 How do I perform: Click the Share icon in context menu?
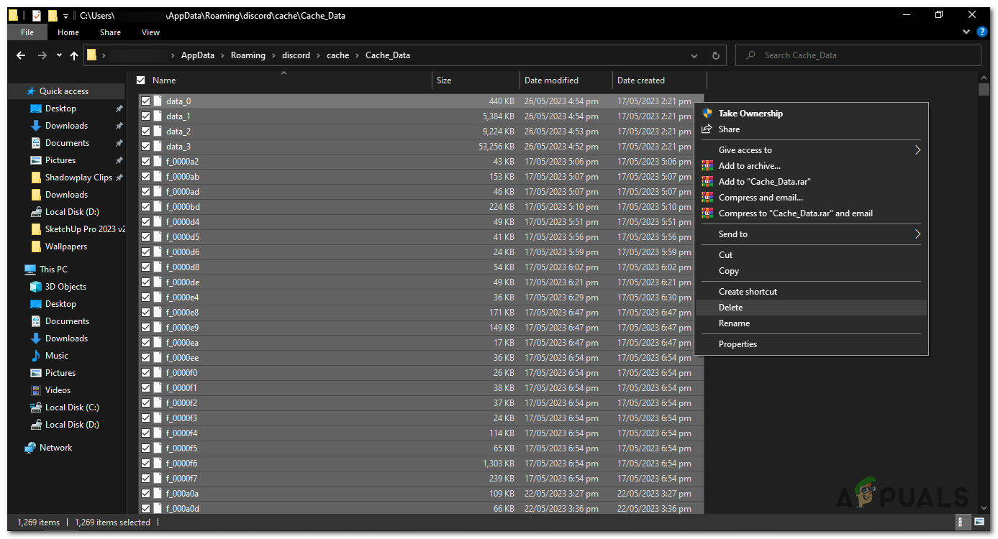708,129
